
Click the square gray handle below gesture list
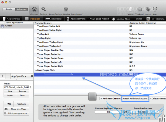[92, 96]
